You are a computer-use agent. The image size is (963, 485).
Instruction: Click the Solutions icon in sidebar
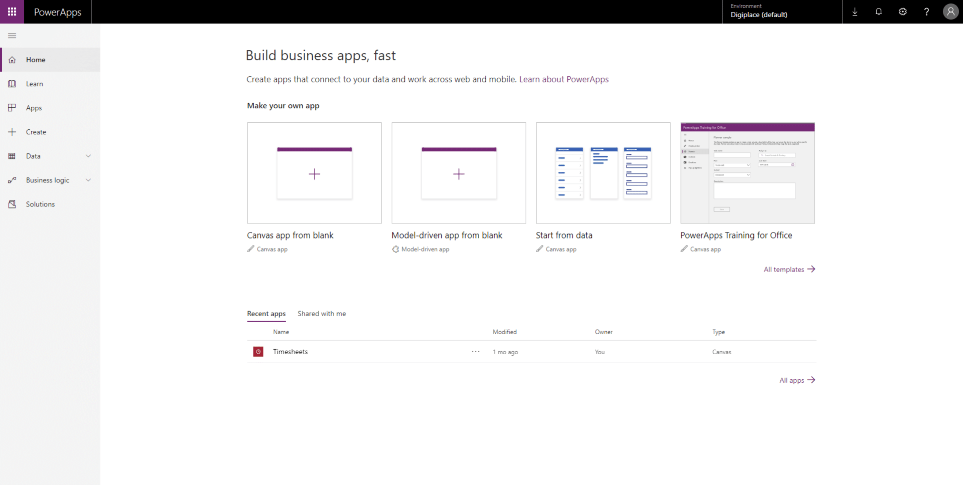coord(12,204)
